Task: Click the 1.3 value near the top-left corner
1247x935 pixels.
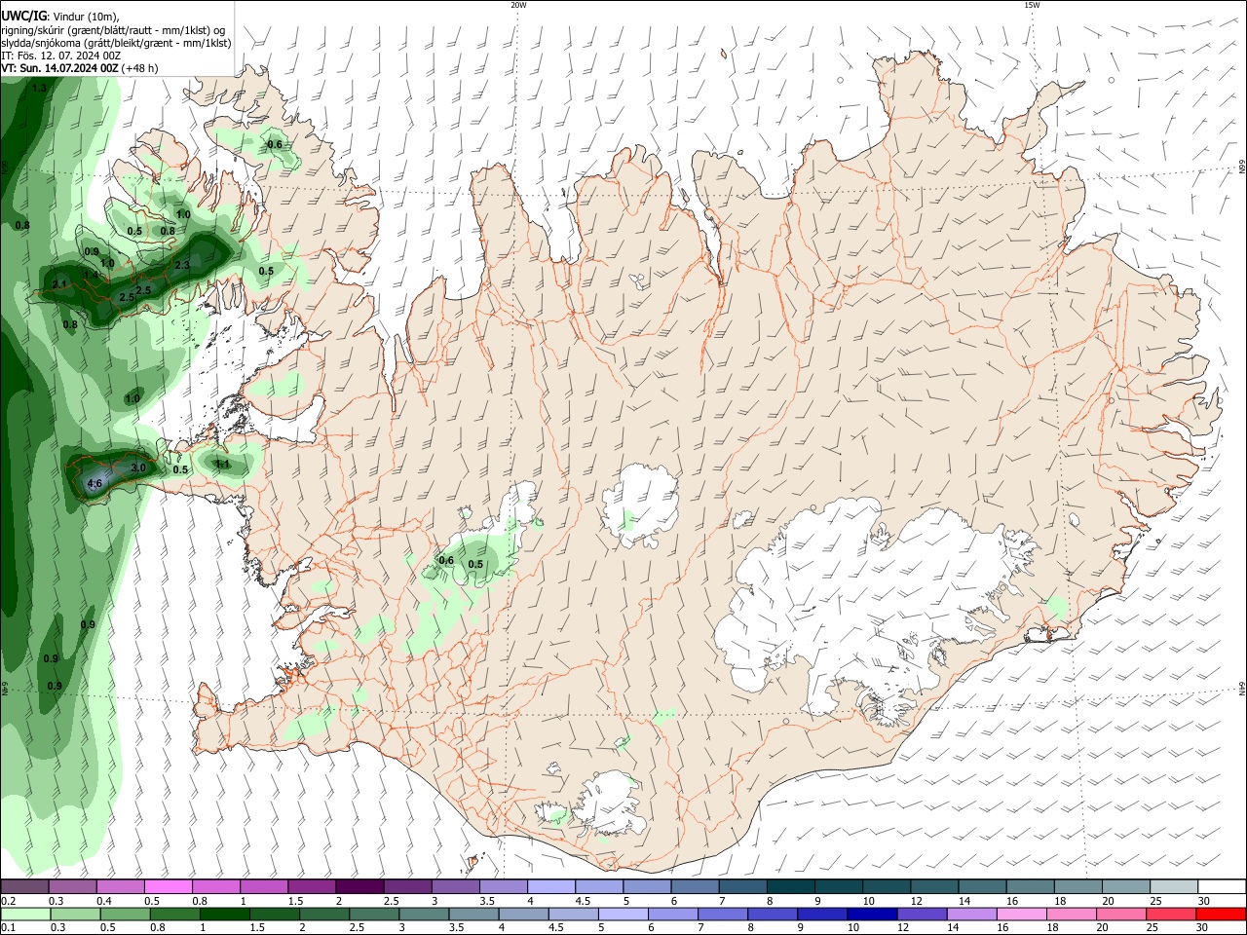Action: 39,89
